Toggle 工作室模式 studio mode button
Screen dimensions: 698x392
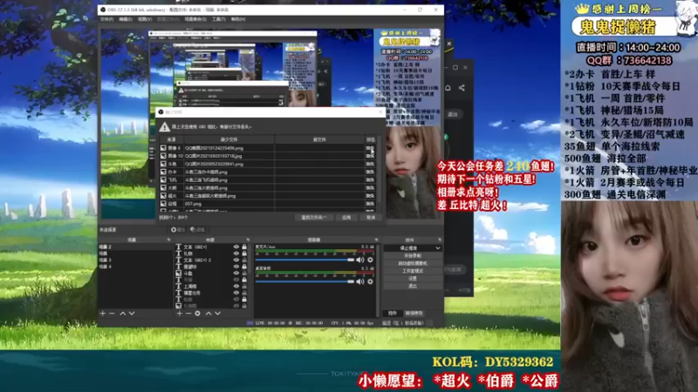click(x=413, y=271)
